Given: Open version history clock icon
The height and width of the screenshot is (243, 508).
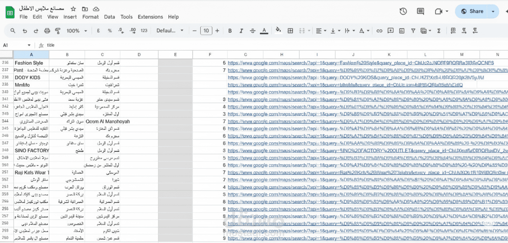Looking at the screenshot, I should point(403,11).
